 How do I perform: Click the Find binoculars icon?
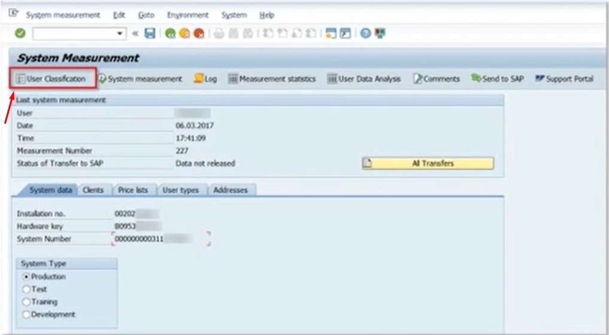[x=234, y=33]
